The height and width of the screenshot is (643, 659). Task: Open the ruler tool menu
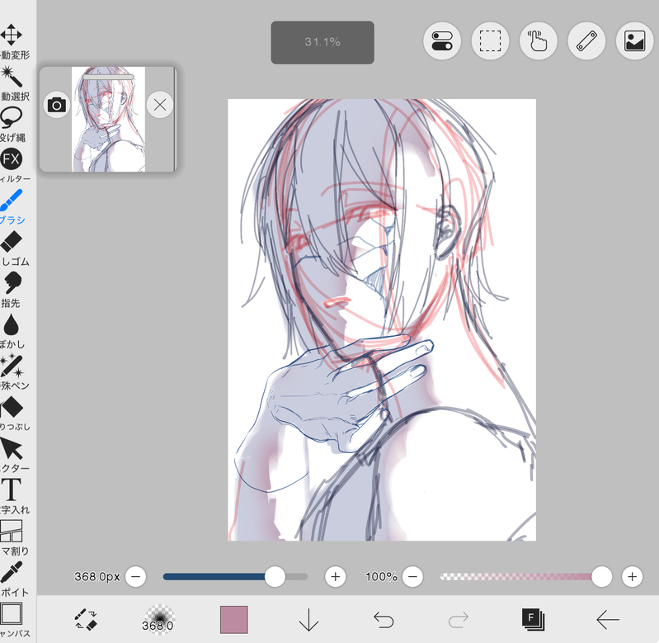coord(586,40)
